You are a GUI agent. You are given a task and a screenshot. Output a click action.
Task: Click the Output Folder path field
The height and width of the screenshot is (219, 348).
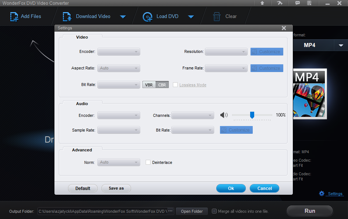102,211
